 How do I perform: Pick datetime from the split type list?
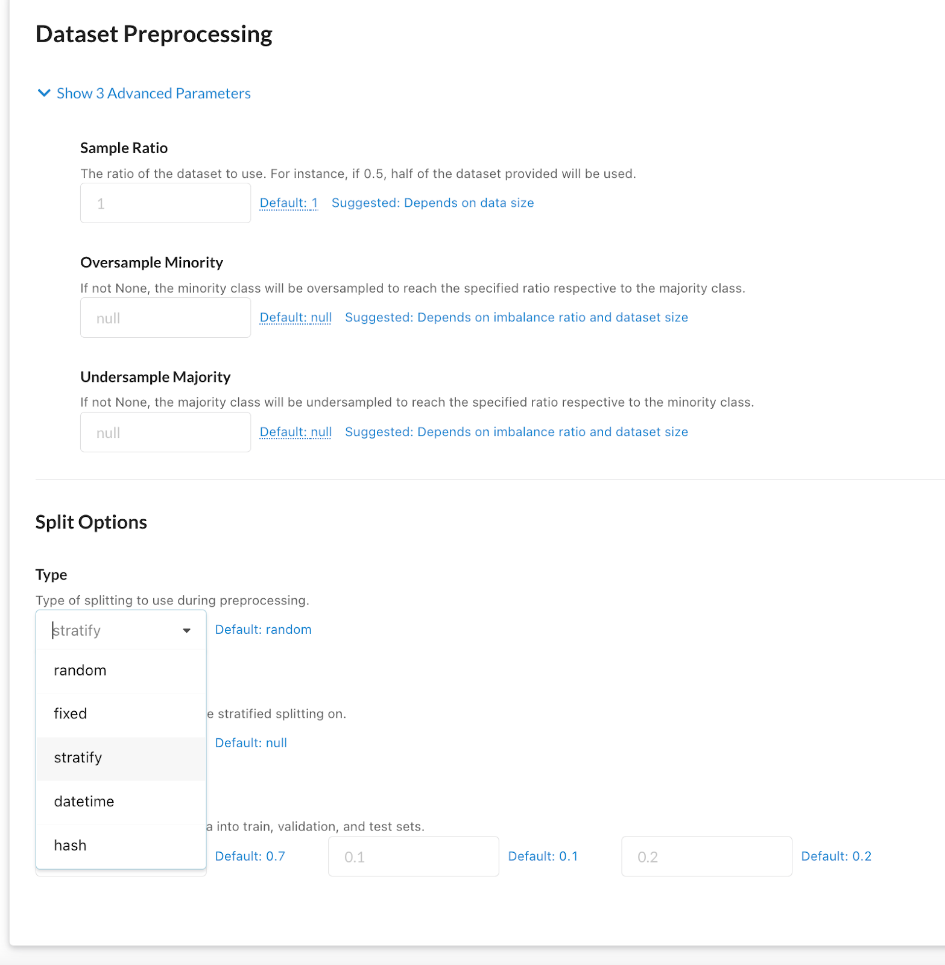point(84,802)
